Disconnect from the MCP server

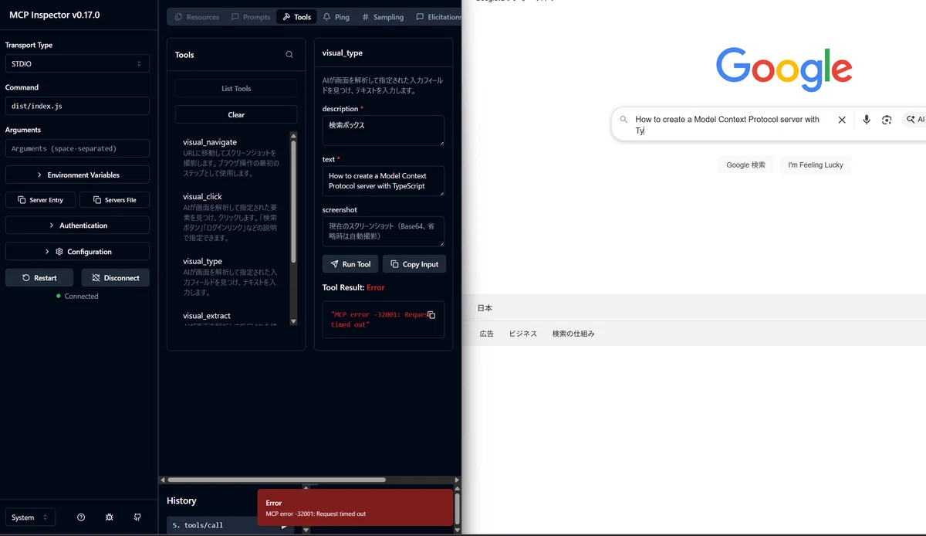coord(116,278)
